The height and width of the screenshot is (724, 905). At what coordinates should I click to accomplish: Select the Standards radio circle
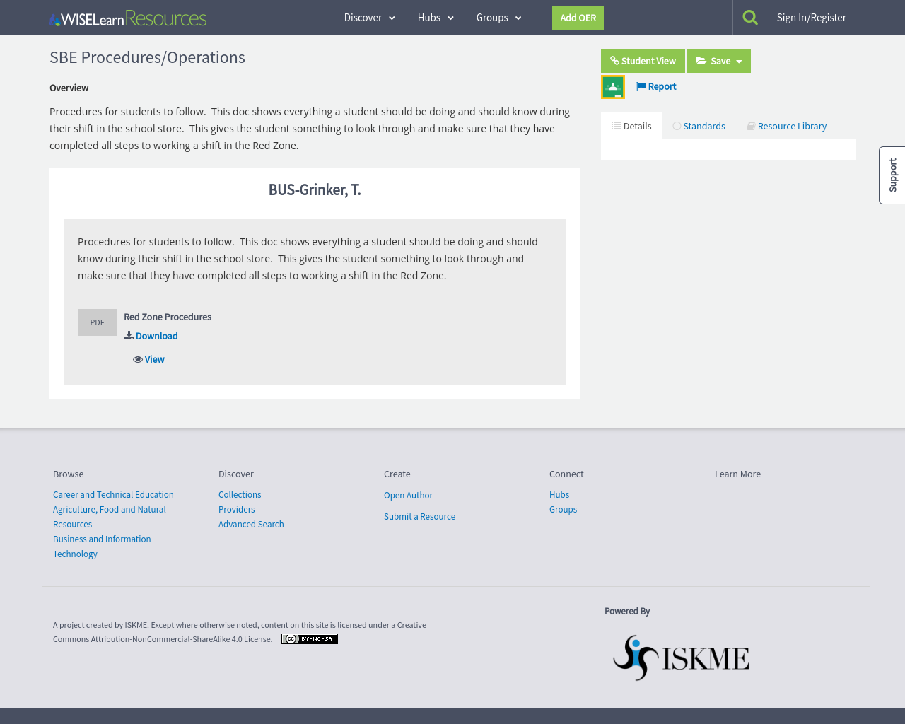coord(675,125)
